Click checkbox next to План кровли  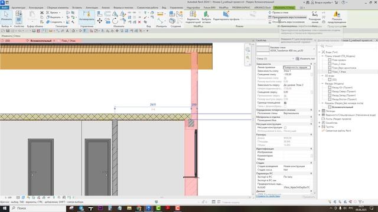330,60
